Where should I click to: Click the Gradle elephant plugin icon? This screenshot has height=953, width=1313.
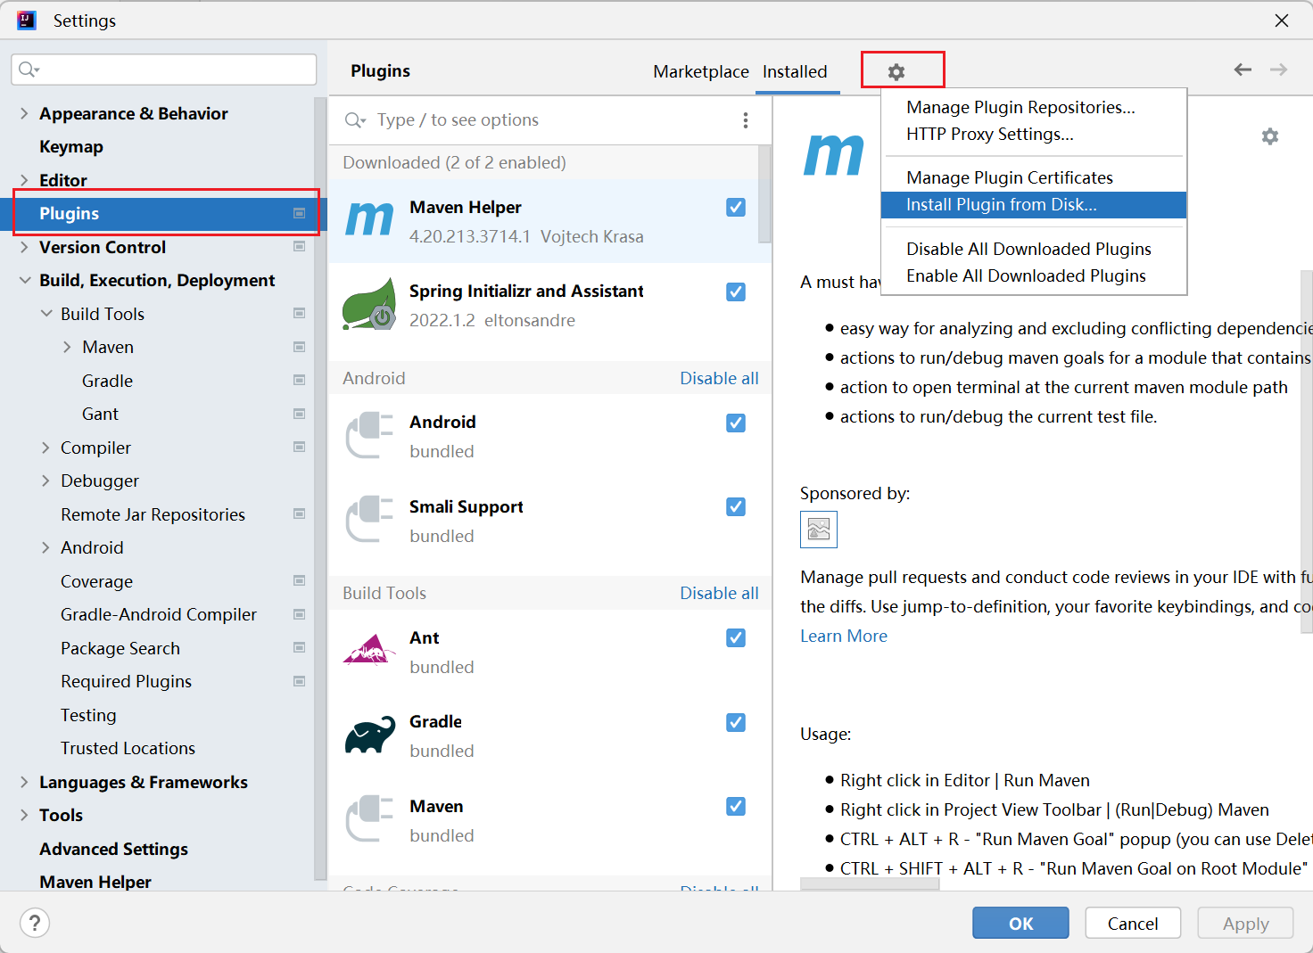369,735
